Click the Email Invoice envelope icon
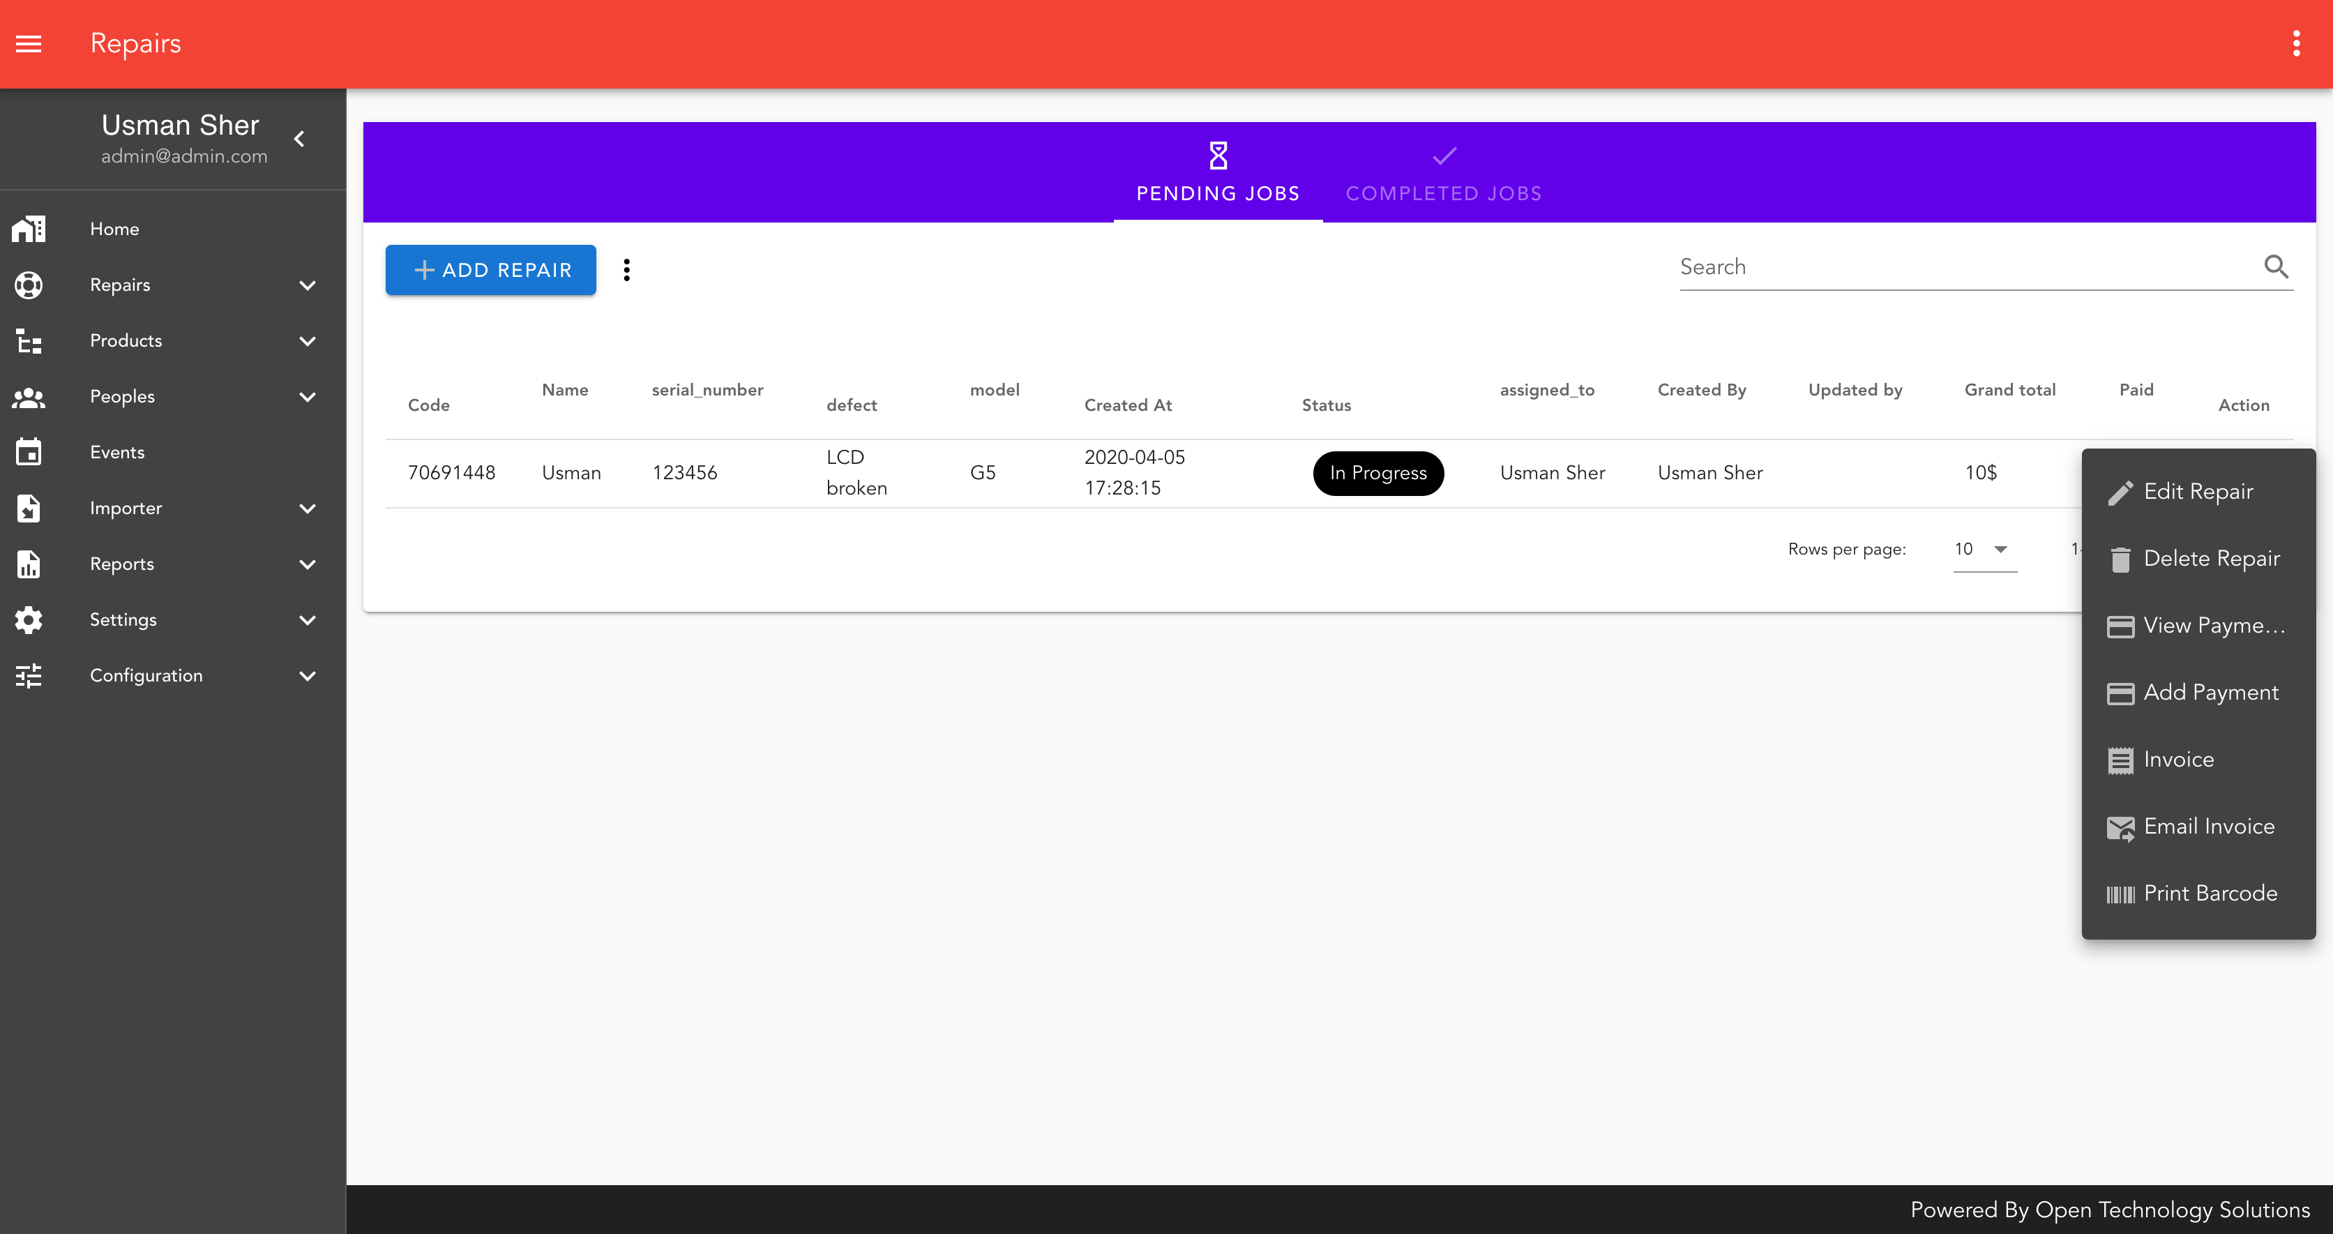This screenshot has width=2333, height=1234. coord(2120,827)
